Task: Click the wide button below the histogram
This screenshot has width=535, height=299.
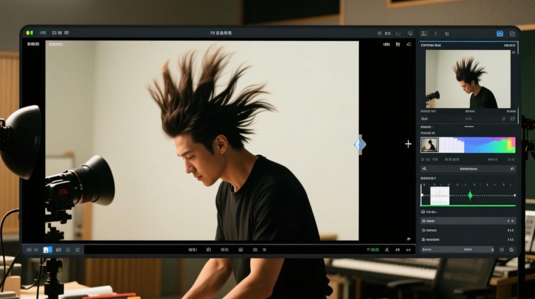Action: (468, 169)
